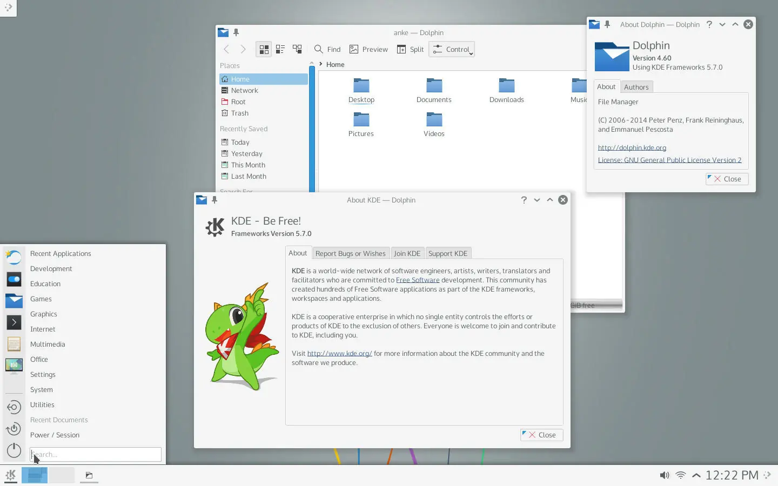The image size is (778, 486).
Task: Open the Control dropdown menu
Action: [x=452, y=49]
